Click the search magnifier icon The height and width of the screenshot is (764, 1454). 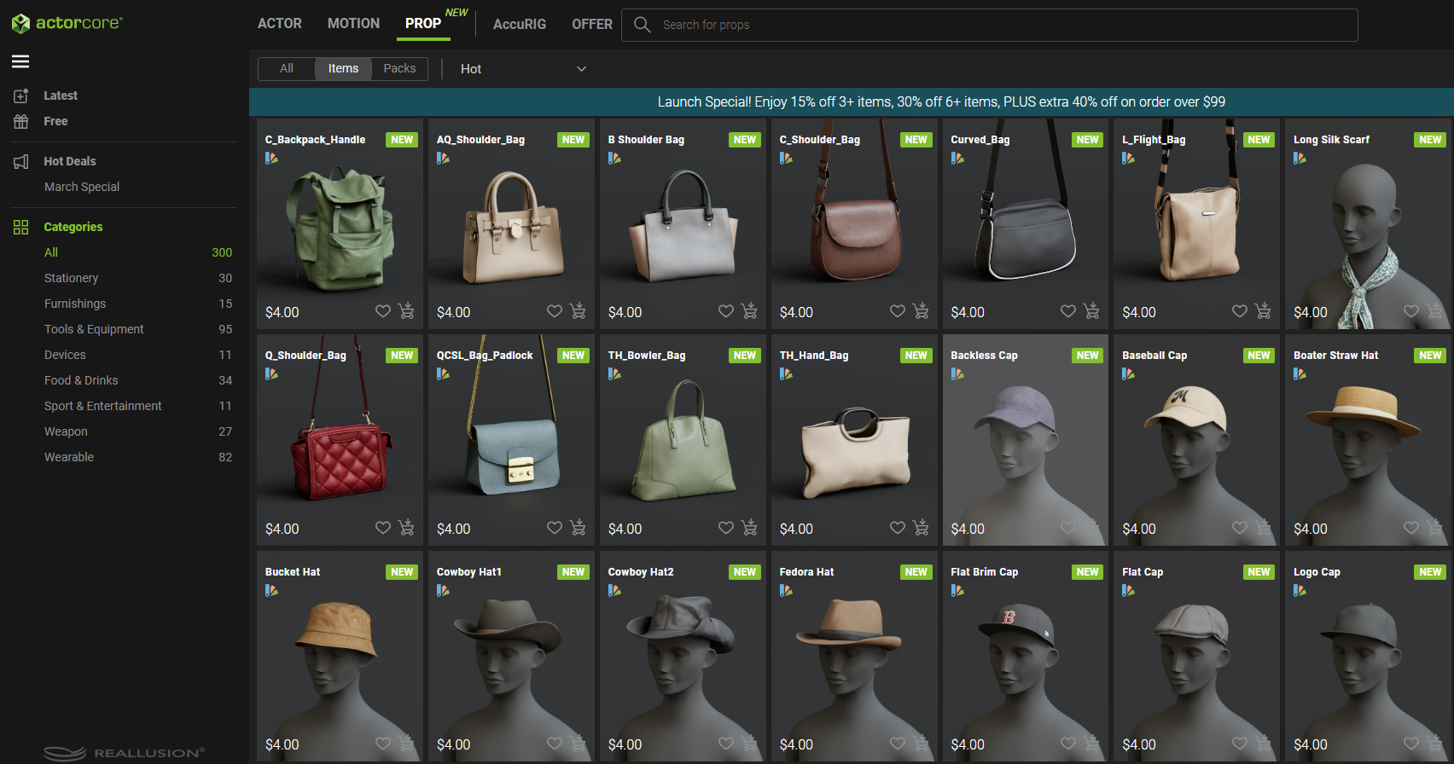coord(643,25)
